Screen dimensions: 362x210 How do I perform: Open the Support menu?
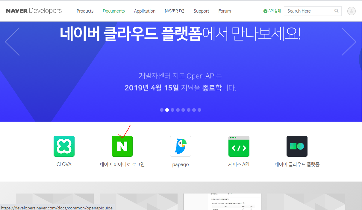click(x=201, y=11)
